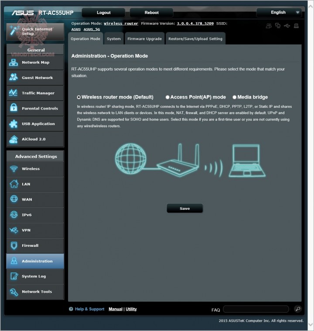Screen dimensions: 314x331
Task: Open the Manual link in footer
Action: (x=116, y=309)
